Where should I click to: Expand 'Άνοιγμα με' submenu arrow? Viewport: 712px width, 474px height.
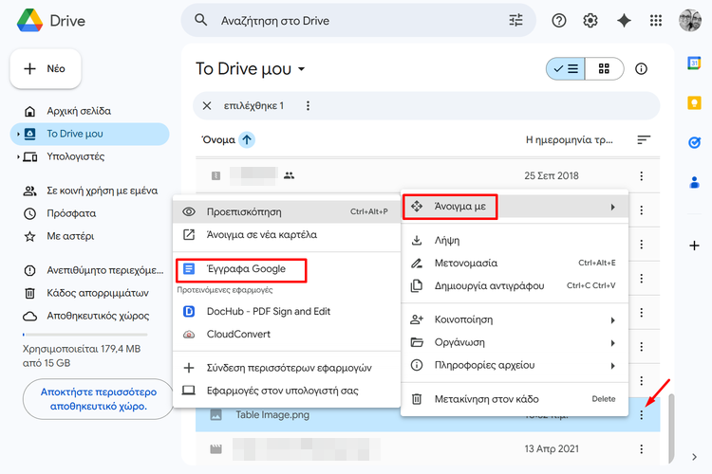click(x=612, y=208)
